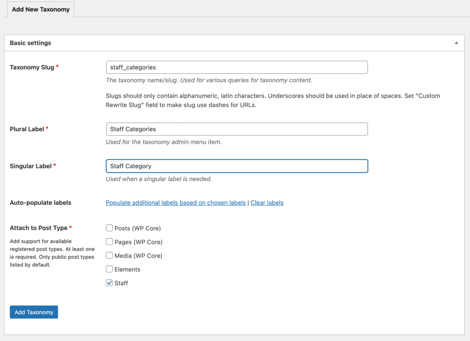Click the Singular Label field label
Image resolution: width=470 pixels, height=341 pixels.
[x=30, y=166]
